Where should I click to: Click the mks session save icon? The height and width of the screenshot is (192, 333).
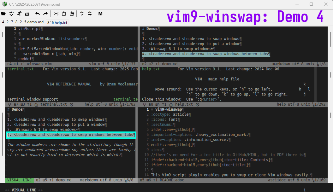11,14
